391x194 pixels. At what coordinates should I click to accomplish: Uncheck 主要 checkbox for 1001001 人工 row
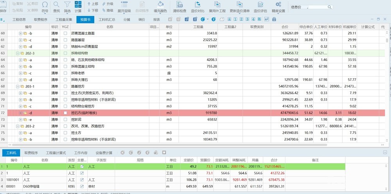(x=82, y=180)
